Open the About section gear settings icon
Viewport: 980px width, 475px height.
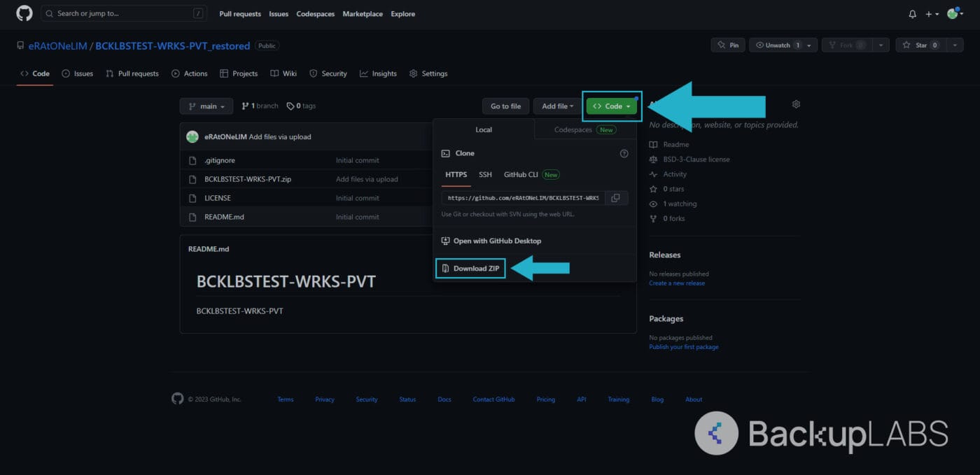796,104
